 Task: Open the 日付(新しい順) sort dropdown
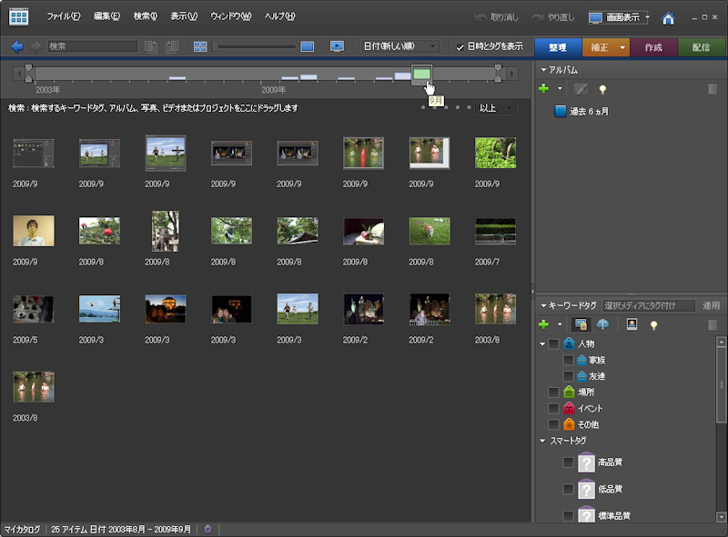click(x=400, y=46)
